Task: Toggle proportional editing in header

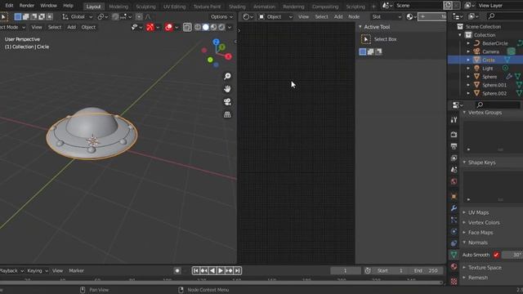Action: (x=139, y=16)
